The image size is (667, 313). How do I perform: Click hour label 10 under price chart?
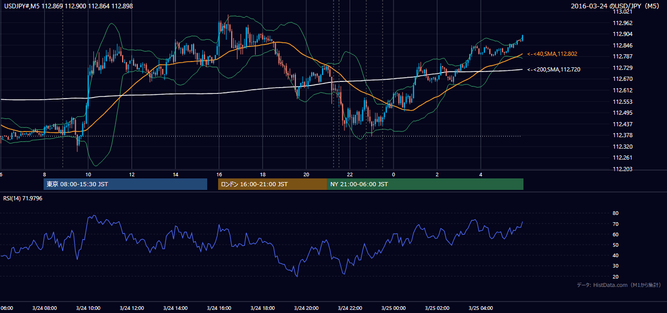coord(88,174)
